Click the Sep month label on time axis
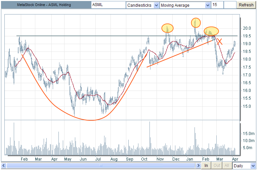Viewport: 257px width, 170px height. (129, 159)
